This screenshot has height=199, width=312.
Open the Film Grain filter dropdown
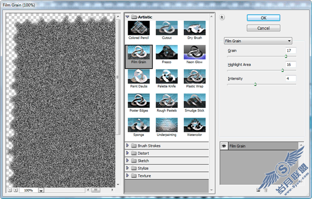[258, 41]
